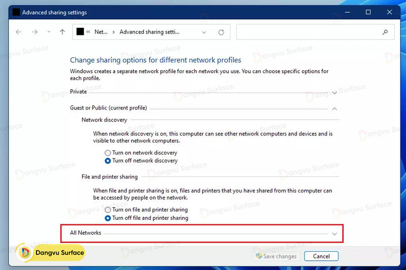Click the Refresh icon in address bar
This screenshot has height=270, width=406.
pos(221,32)
